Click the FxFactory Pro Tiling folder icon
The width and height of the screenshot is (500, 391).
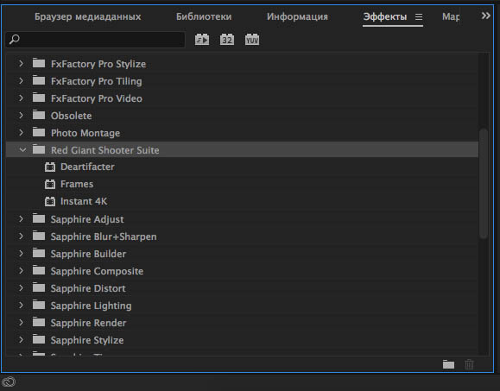click(x=39, y=80)
